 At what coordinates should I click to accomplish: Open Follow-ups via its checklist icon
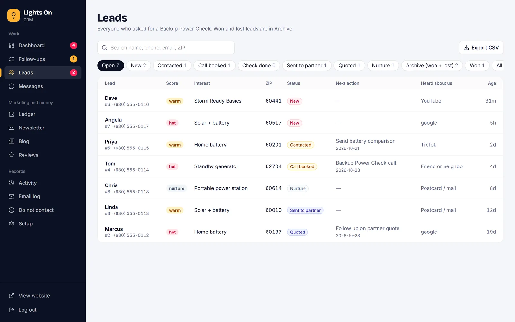(x=12, y=59)
